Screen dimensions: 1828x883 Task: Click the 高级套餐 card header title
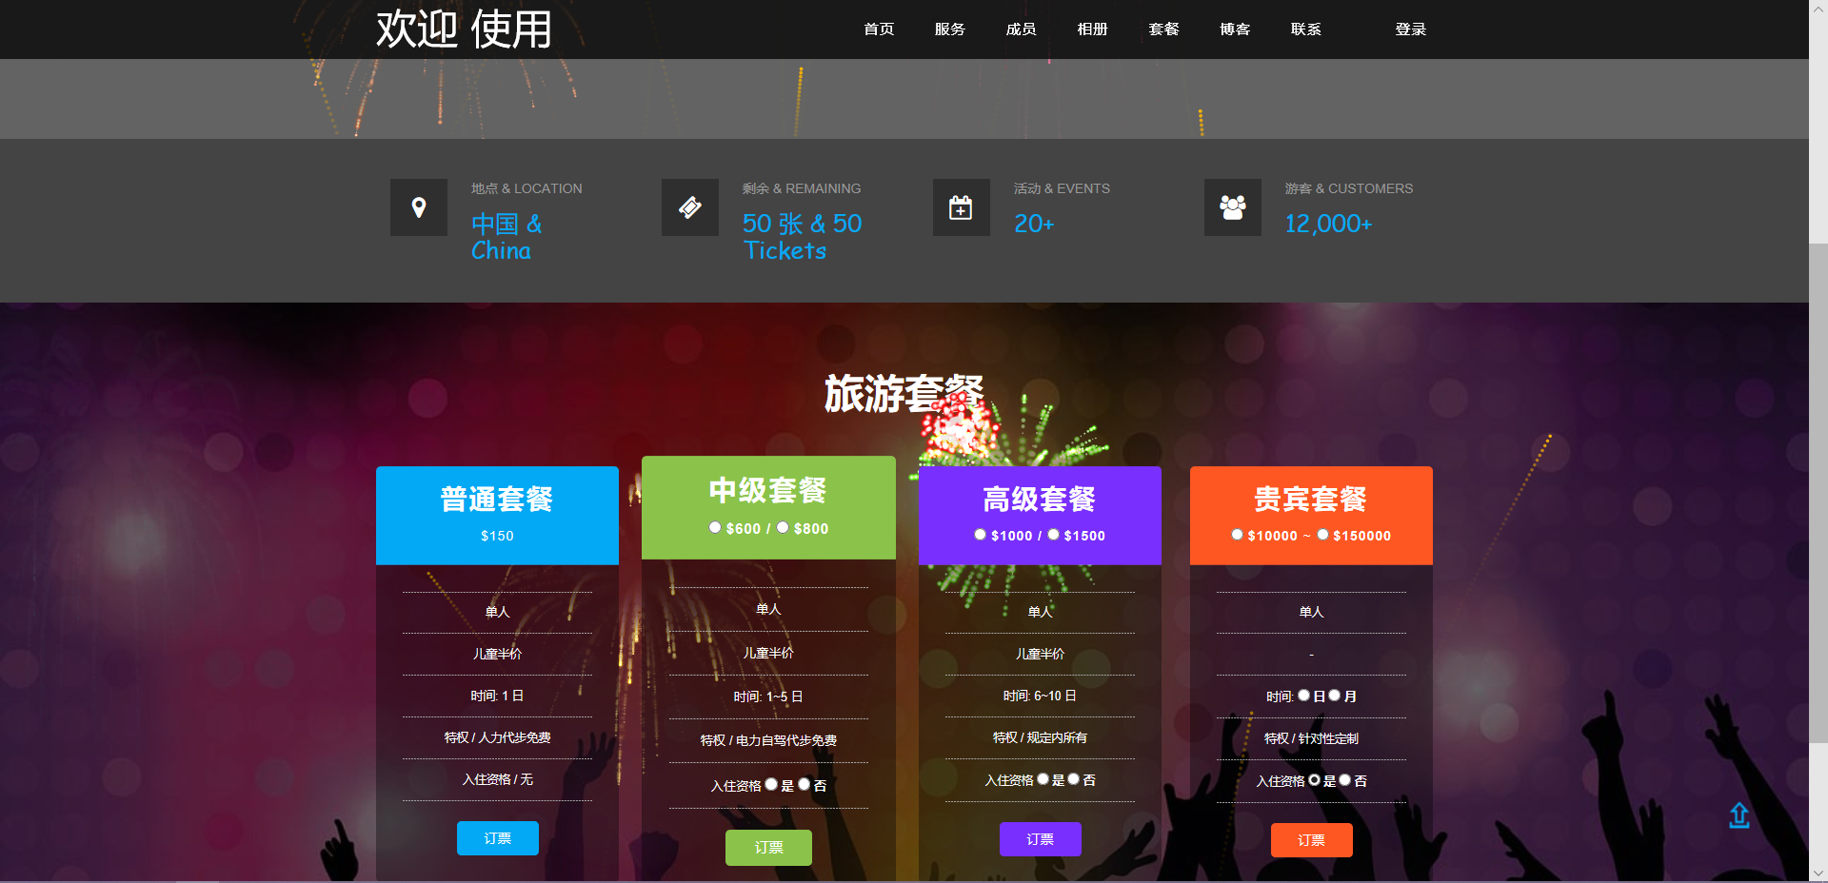1040,500
